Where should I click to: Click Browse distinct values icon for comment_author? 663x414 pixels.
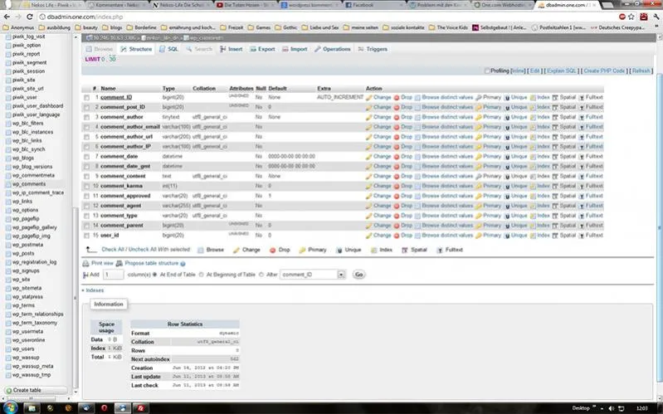(417, 117)
